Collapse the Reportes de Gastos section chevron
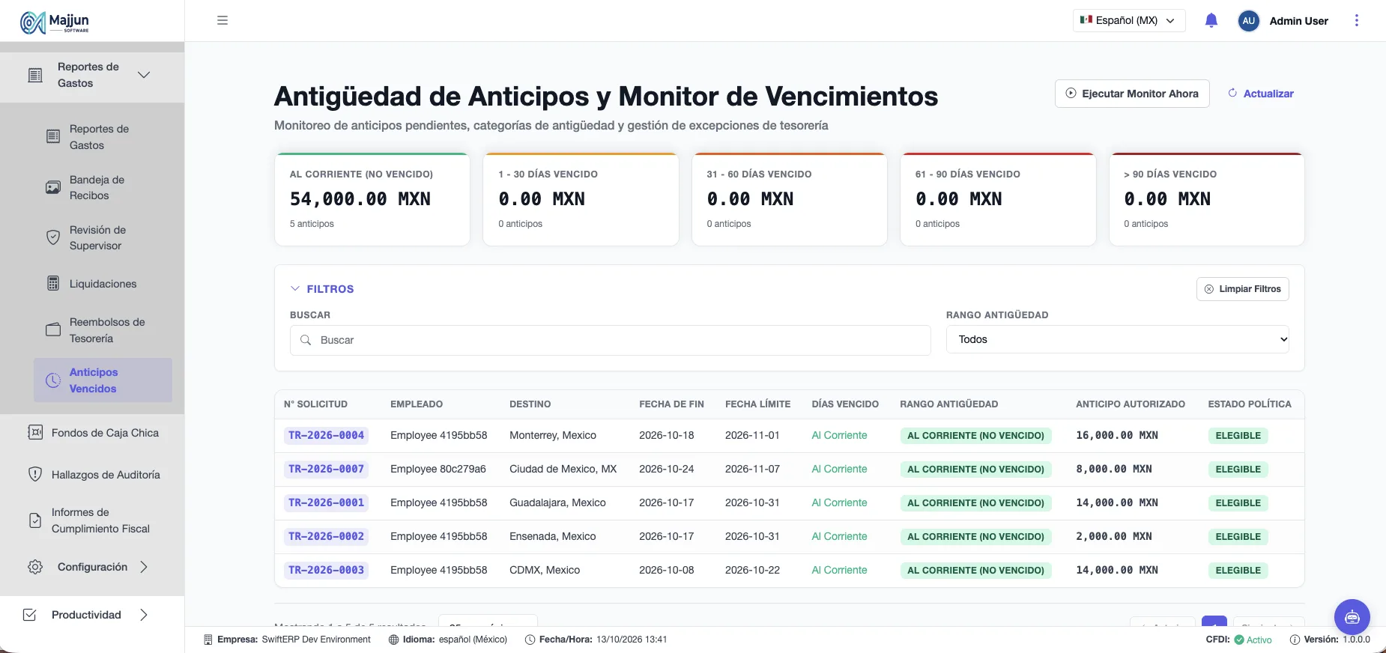 coord(144,75)
